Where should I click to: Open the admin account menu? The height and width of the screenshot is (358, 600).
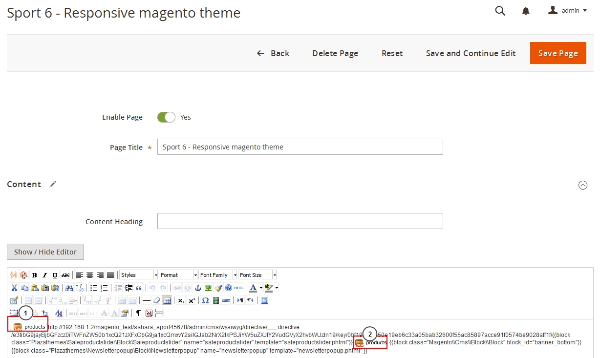click(x=567, y=10)
